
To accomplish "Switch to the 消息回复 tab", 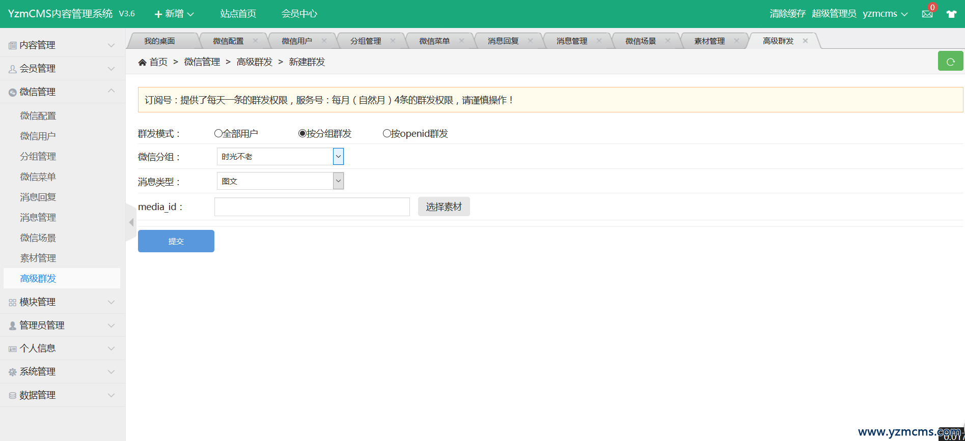I will coord(503,41).
